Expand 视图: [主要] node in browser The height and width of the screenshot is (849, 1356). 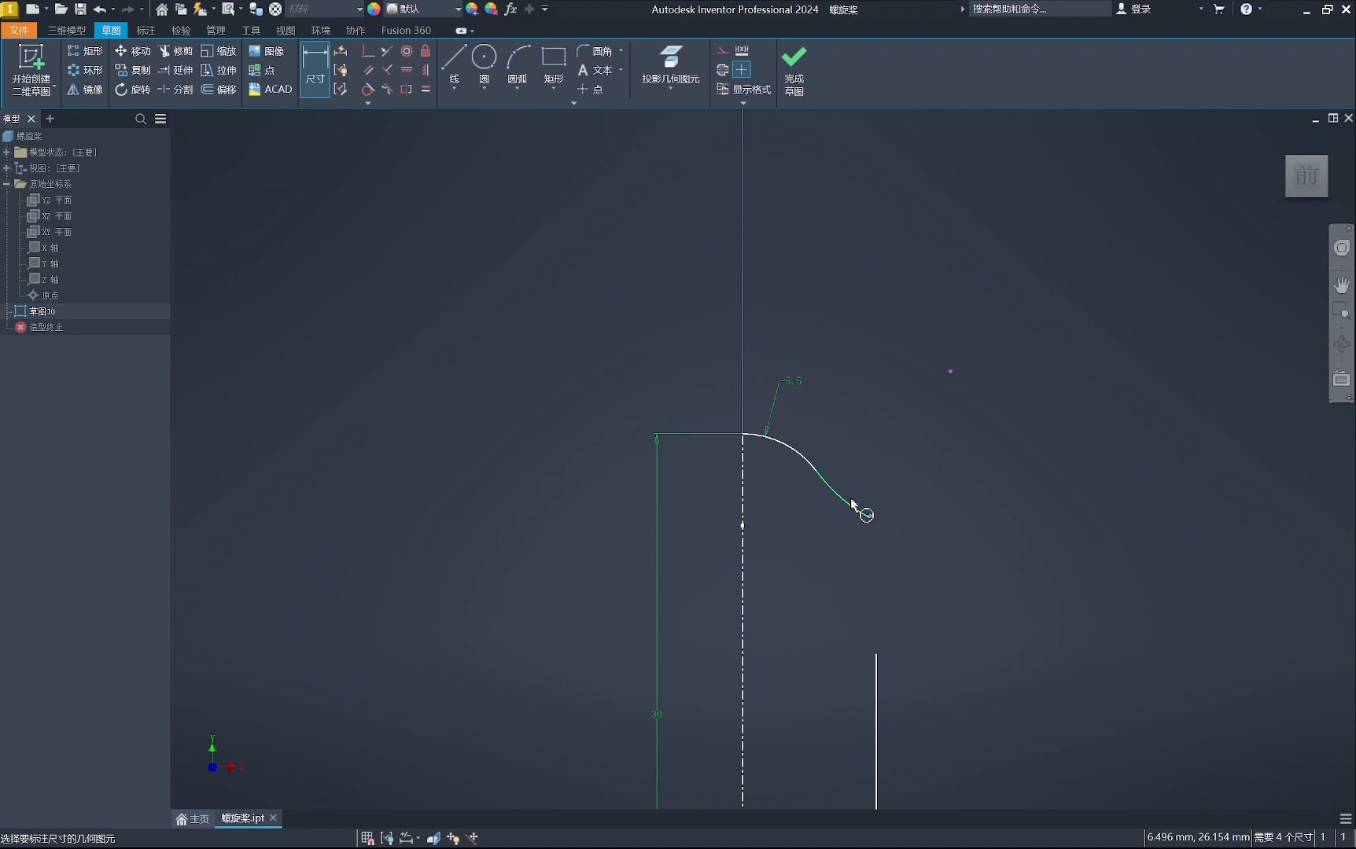[x=6, y=168]
